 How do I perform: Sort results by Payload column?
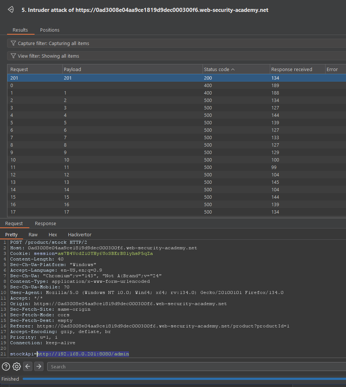72,70
